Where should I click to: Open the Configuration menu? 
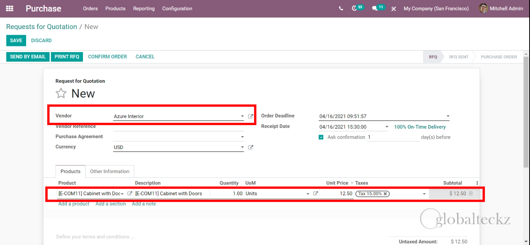(177, 8)
